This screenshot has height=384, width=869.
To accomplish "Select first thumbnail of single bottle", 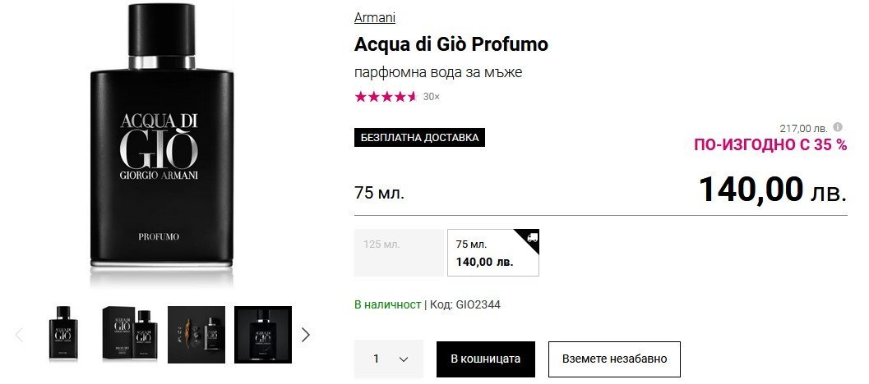I will 62,334.
